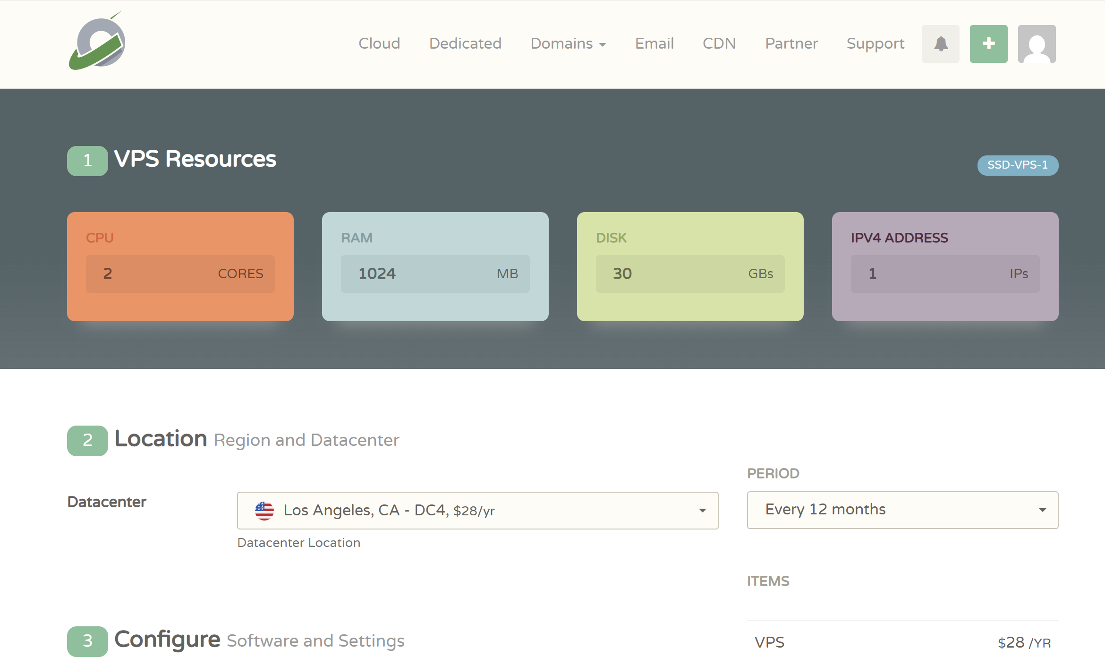Image resolution: width=1105 pixels, height=666 pixels.
Task: Click the CPU cores input field
Action: (x=180, y=274)
